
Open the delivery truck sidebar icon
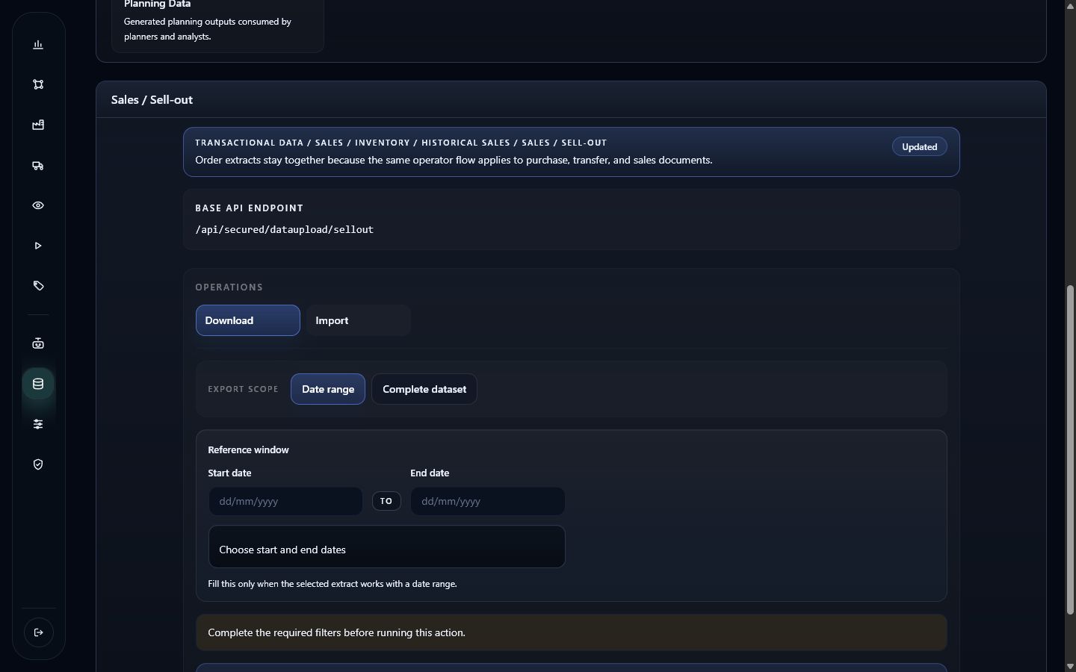[x=38, y=166]
